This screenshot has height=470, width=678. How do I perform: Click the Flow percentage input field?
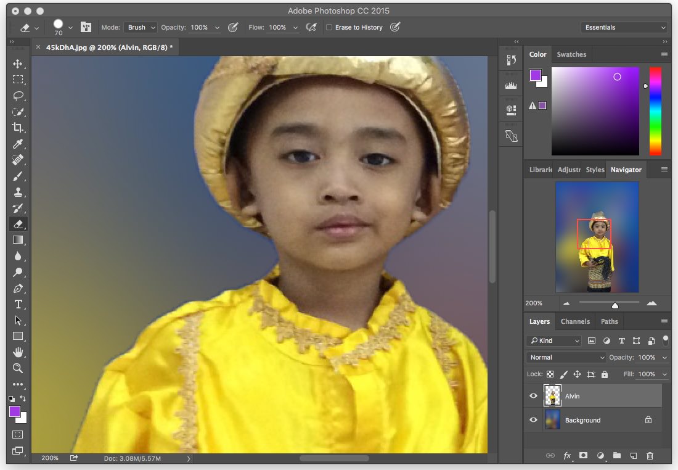click(x=277, y=28)
